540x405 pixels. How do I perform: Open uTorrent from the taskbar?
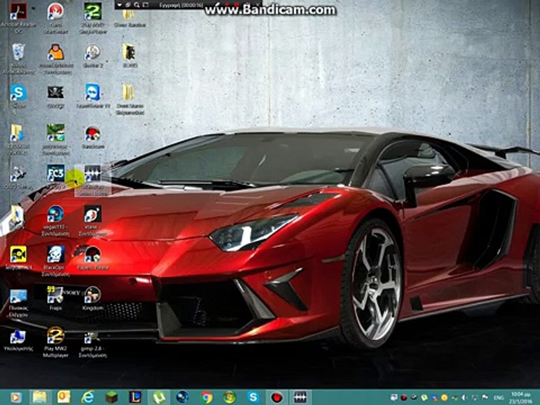tap(159, 398)
